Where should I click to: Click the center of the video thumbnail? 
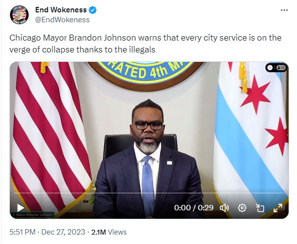pos(149,140)
